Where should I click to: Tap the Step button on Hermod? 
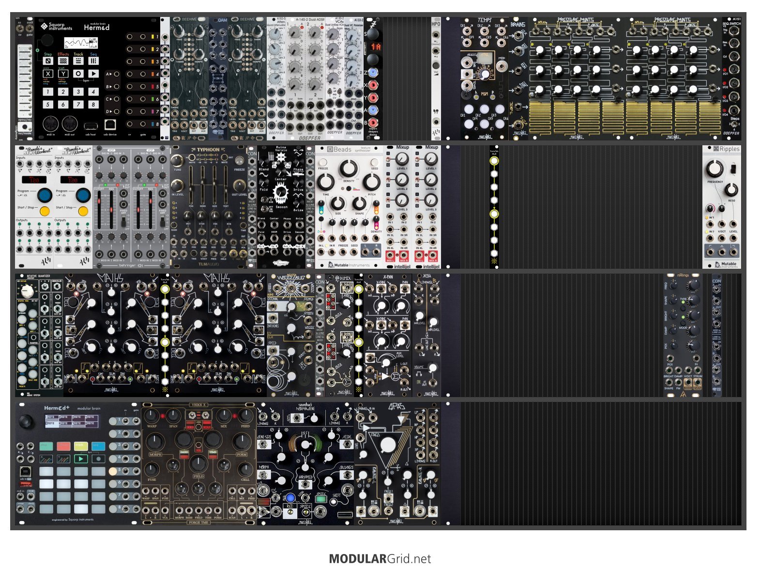[48, 61]
